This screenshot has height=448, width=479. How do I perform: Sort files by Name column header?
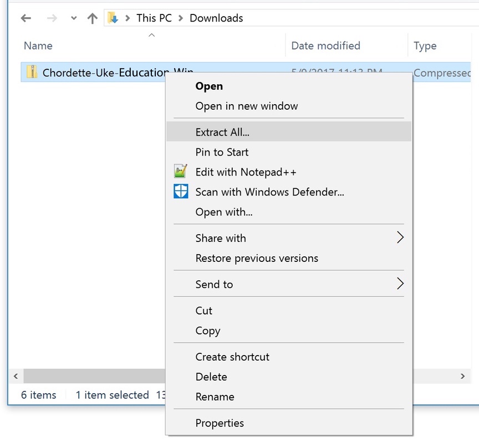(38, 46)
